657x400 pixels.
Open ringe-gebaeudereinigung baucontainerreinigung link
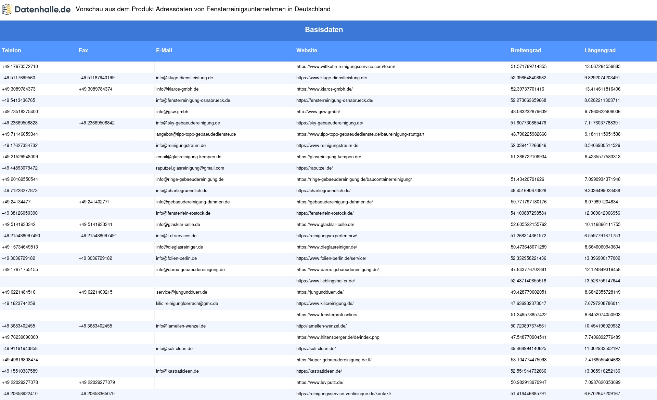pyautogui.click(x=354, y=179)
